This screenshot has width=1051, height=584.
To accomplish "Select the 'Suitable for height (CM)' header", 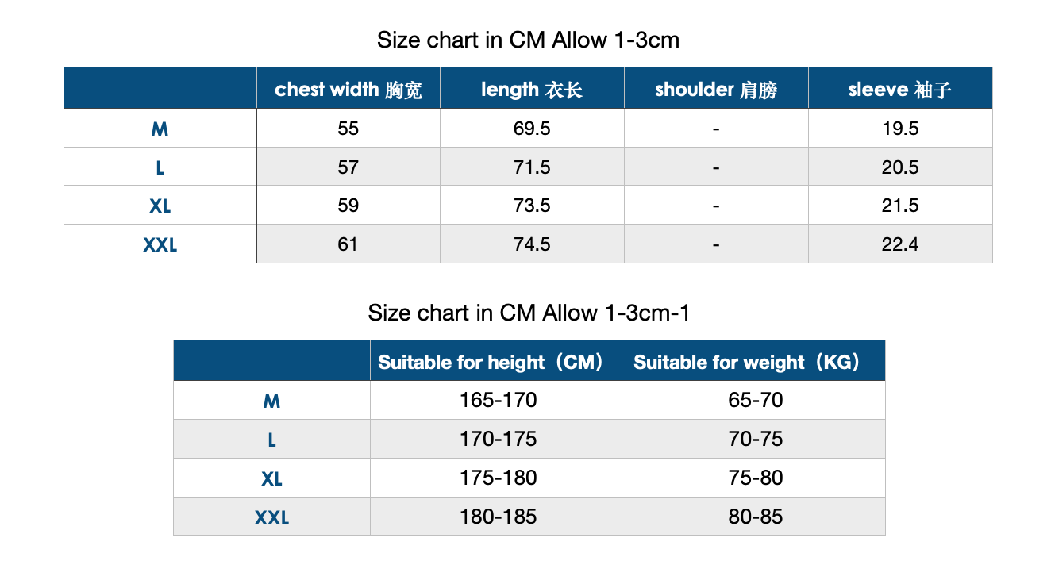I will (498, 362).
